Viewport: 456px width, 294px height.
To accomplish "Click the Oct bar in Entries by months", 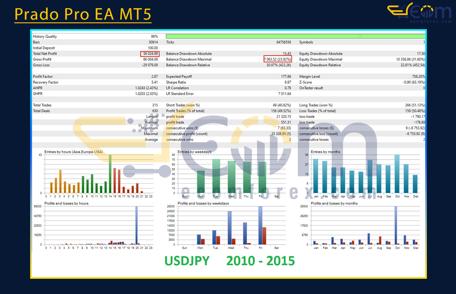I will click(x=397, y=174).
